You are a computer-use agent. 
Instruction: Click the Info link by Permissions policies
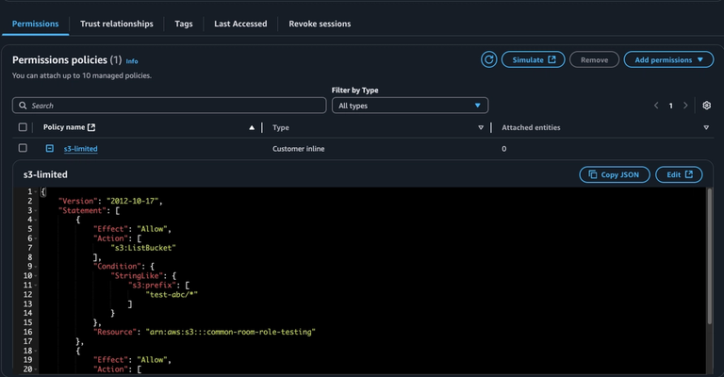coord(132,61)
